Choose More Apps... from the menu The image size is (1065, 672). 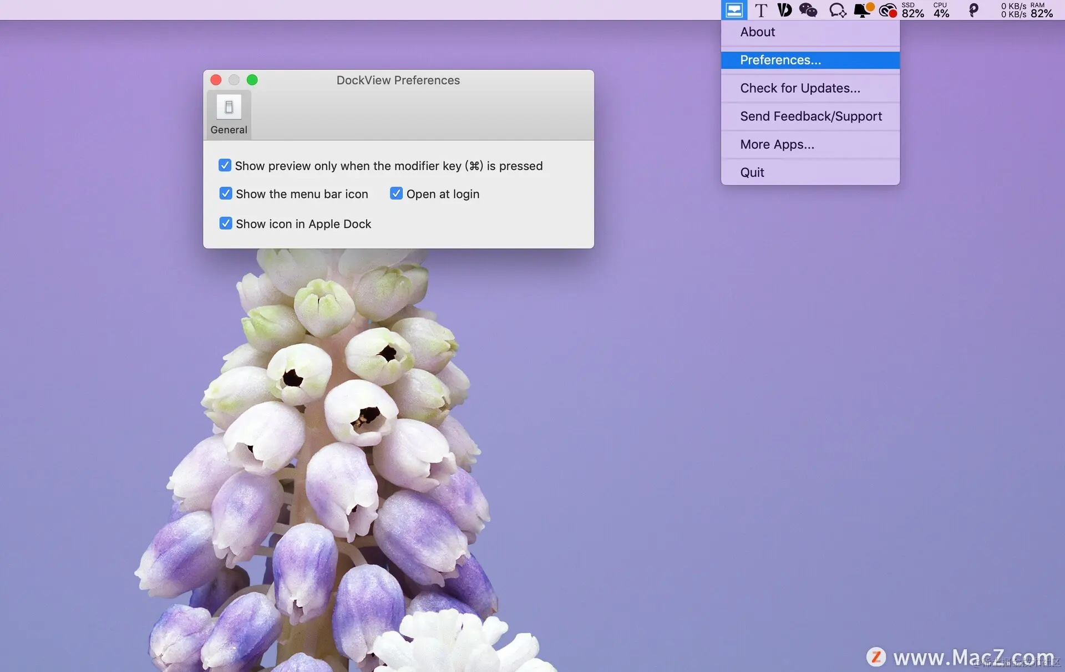(x=777, y=145)
